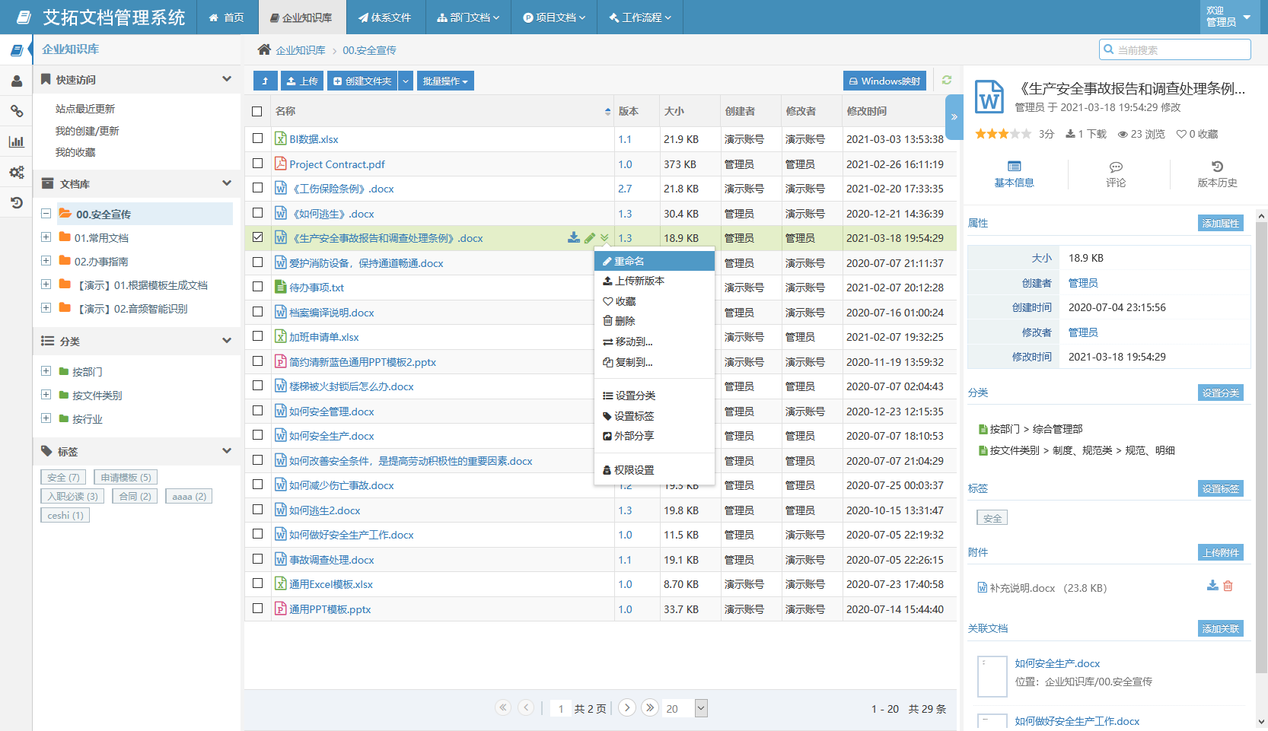Viewport: 1268px width, 731px height.
Task: Click the 上传 button to upload files
Action: pos(302,80)
